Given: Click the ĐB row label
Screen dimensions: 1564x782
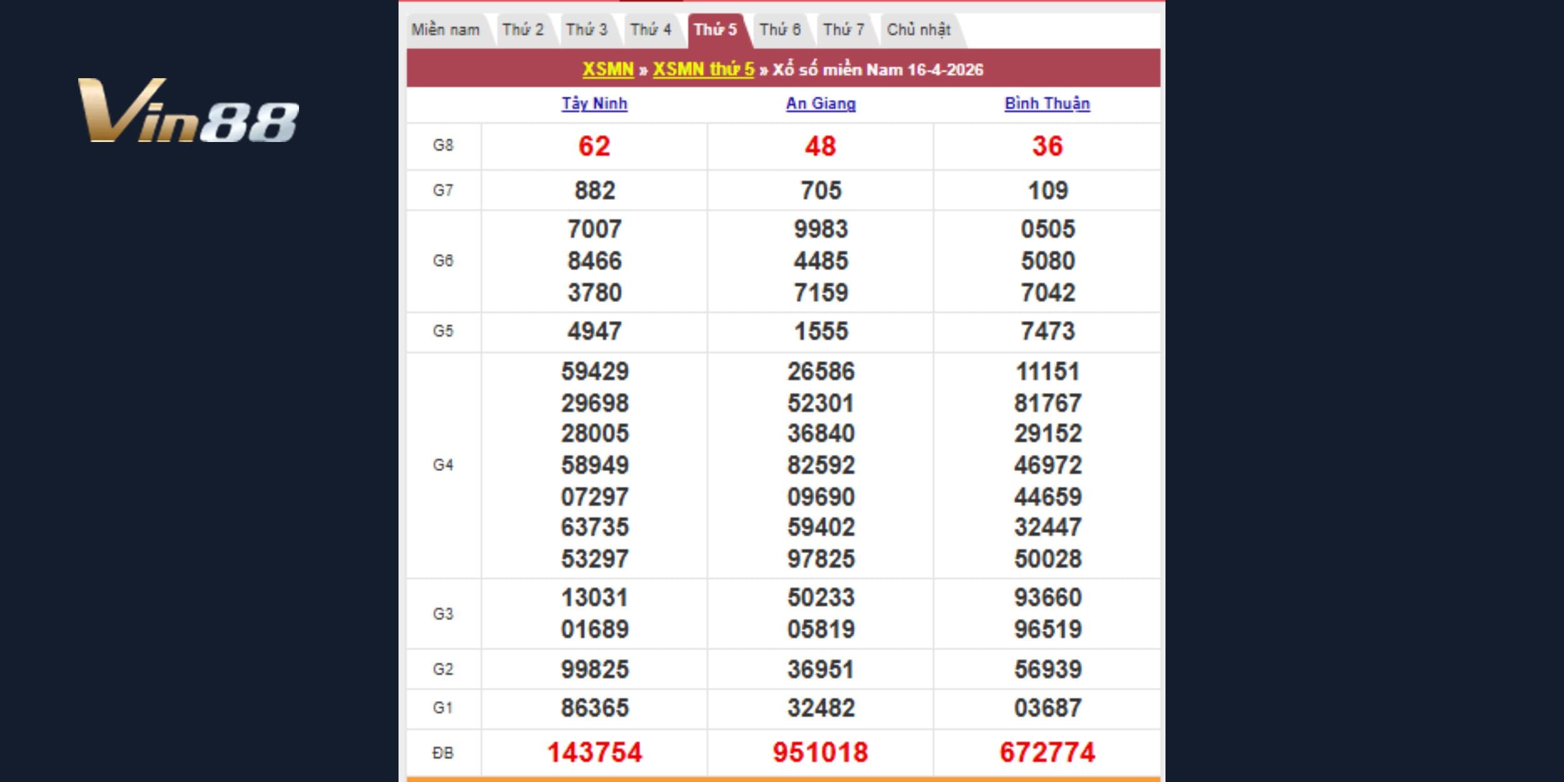Looking at the screenshot, I should (x=443, y=753).
